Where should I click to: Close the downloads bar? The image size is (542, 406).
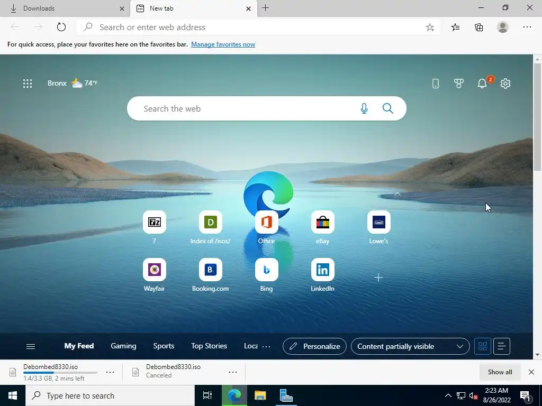[x=531, y=372]
